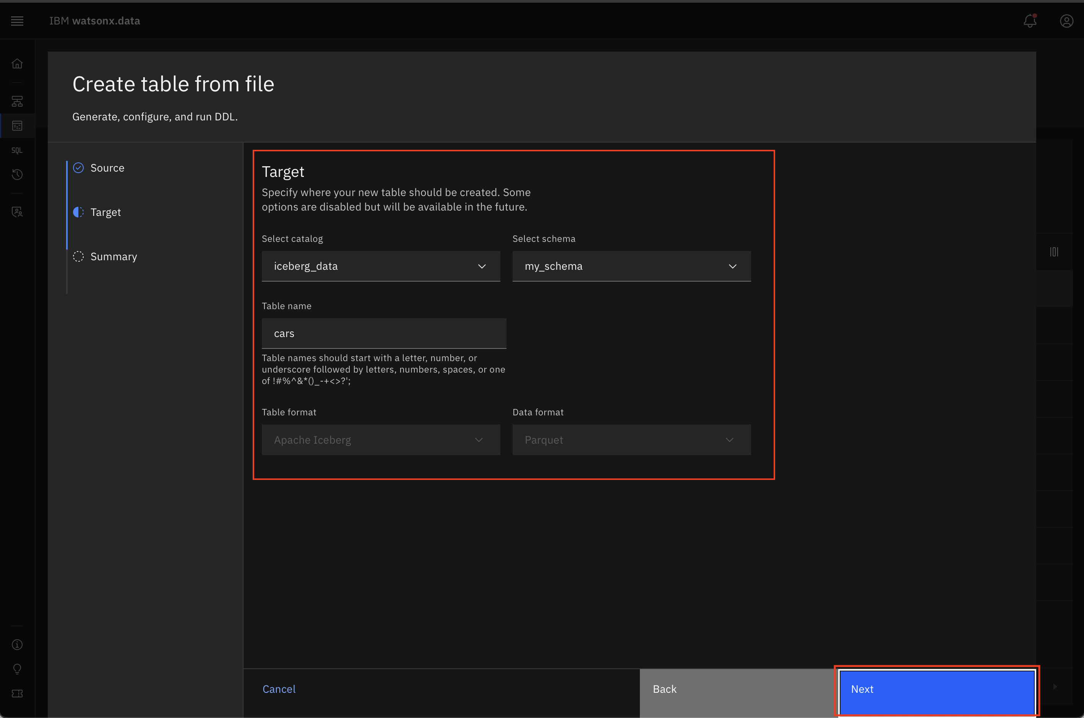Screen dimensions: 1084x718
Task: Click the Table name input field
Action: (x=384, y=333)
